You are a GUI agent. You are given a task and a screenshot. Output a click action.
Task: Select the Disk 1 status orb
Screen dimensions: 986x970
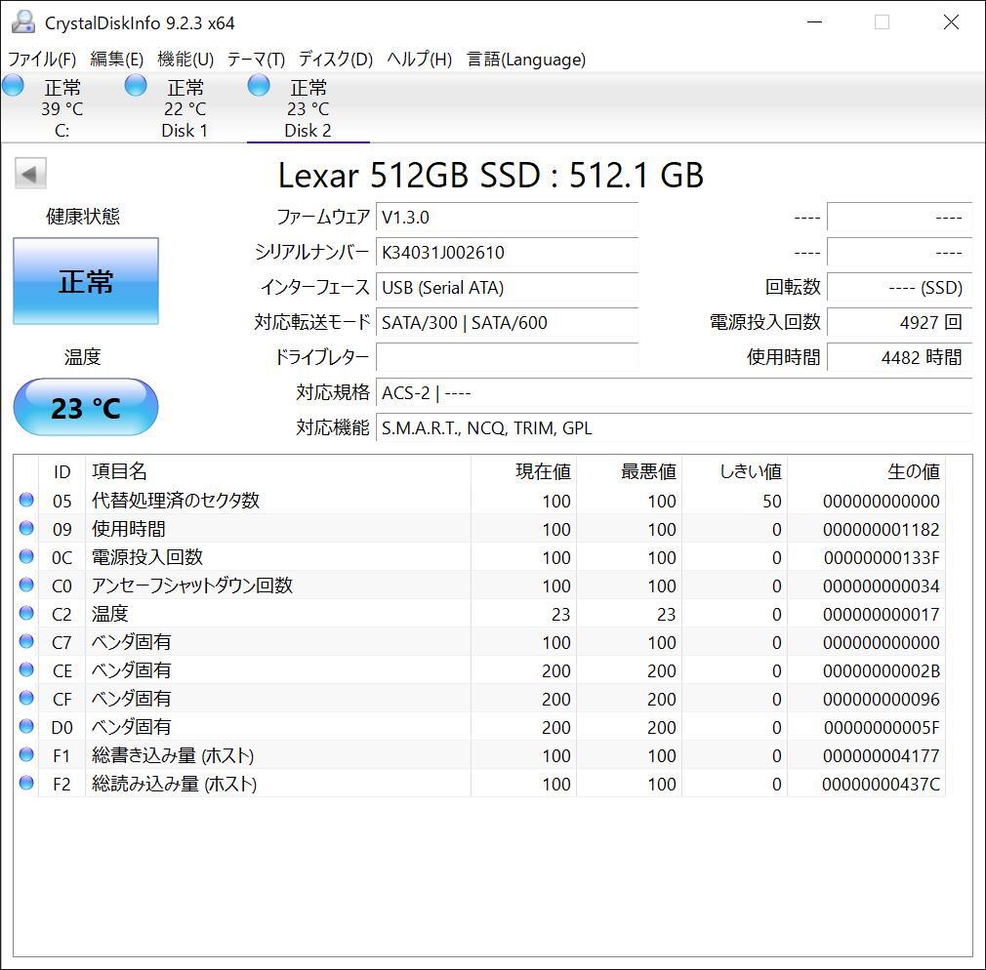(x=136, y=86)
